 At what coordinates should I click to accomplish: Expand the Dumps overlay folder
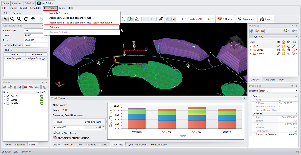[251, 50]
